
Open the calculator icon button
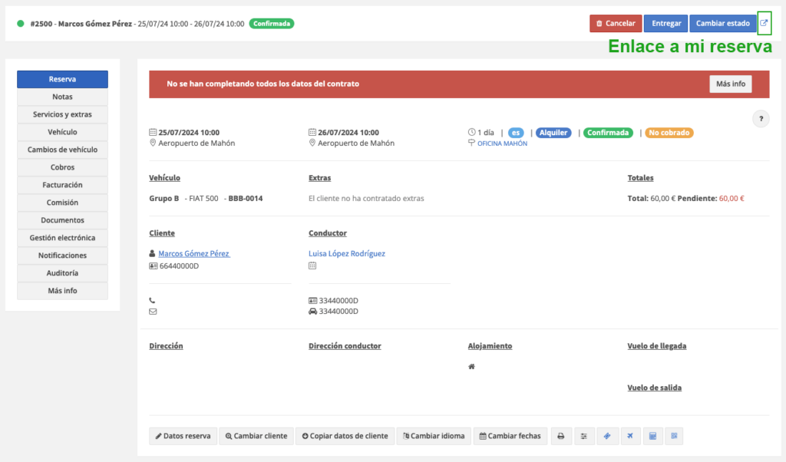[x=652, y=436]
